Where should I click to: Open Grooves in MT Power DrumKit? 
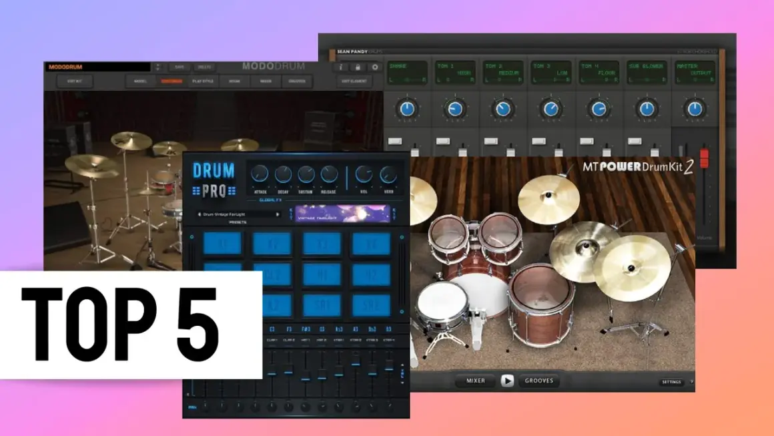pos(539,381)
